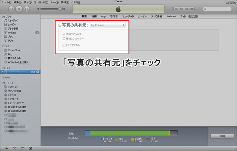Switch to the Cover Flow view button
Viewport: 237px width, 151px height.
click(192, 9)
